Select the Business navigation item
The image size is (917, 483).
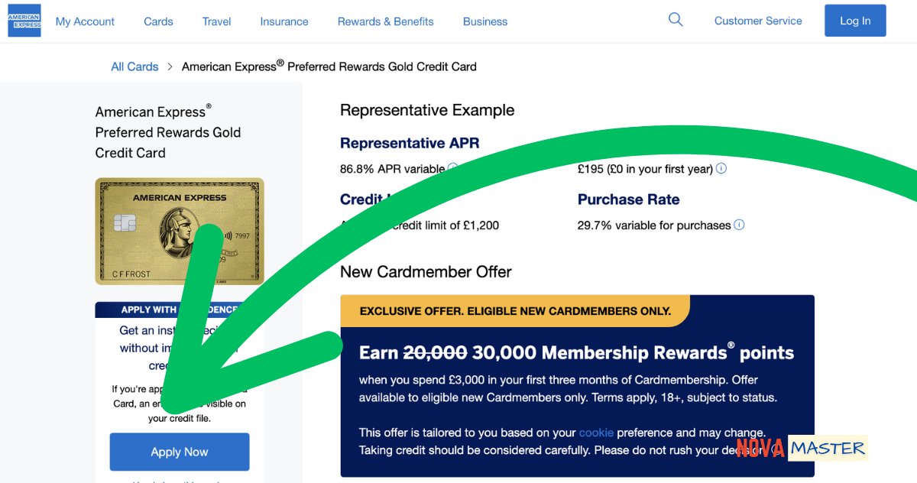[x=485, y=21]
